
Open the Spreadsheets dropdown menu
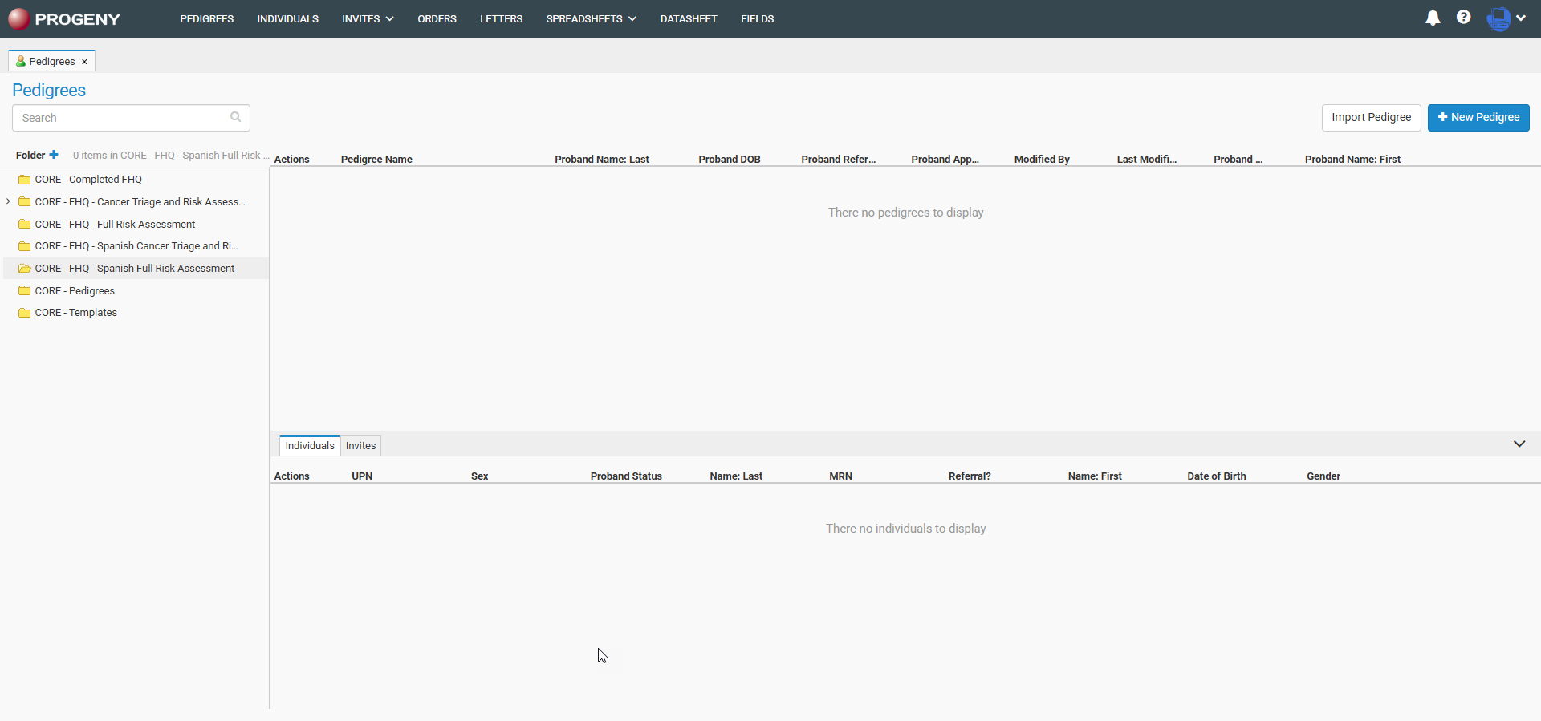(591, 18)
